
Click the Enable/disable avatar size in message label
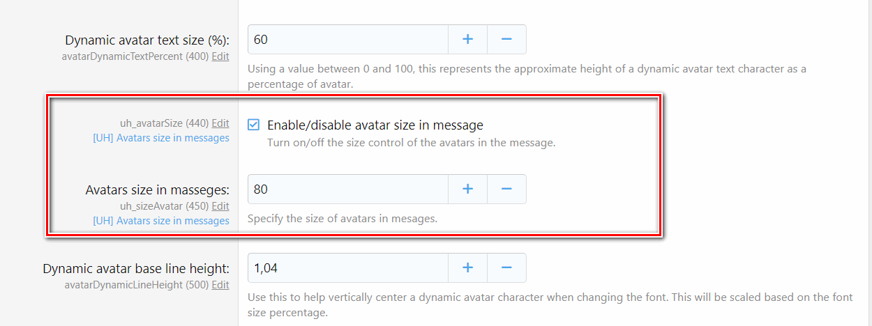(375, 125)
